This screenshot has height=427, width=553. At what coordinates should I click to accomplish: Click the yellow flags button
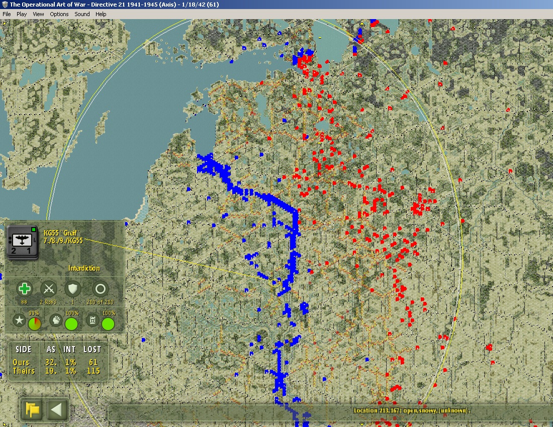(x=33, y=410)
